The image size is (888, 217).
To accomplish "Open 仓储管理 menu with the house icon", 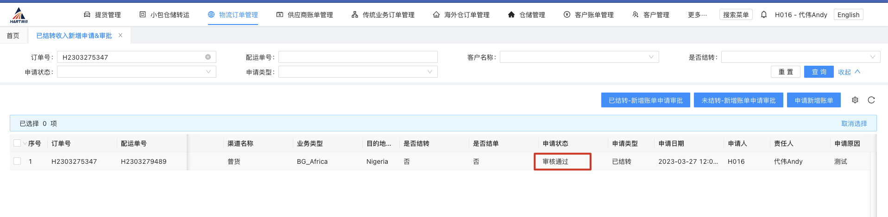I will tap(526, 15).
